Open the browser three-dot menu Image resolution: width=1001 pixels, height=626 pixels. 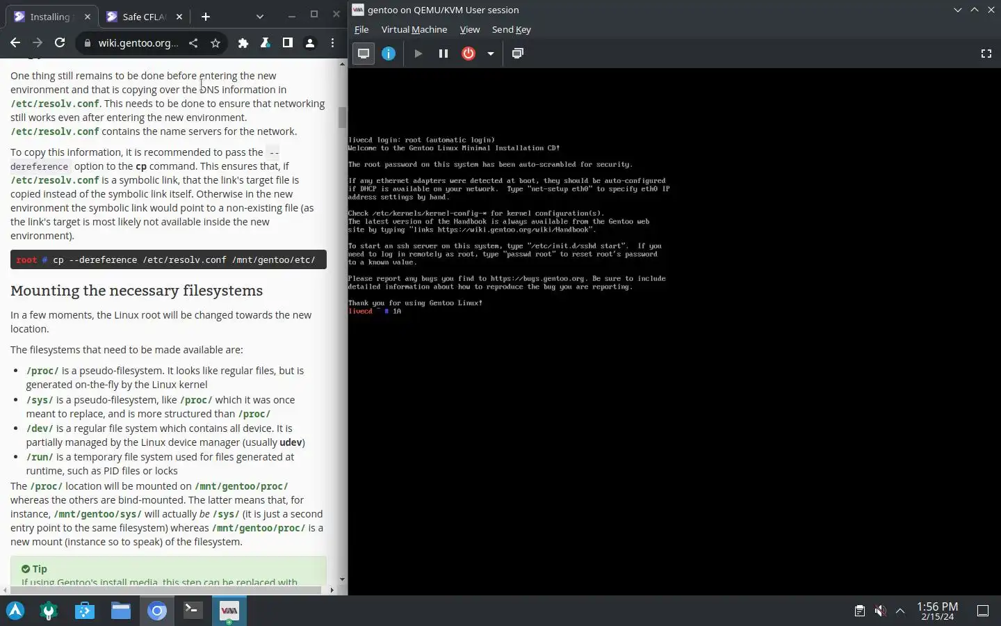click(x=332, y=43)
